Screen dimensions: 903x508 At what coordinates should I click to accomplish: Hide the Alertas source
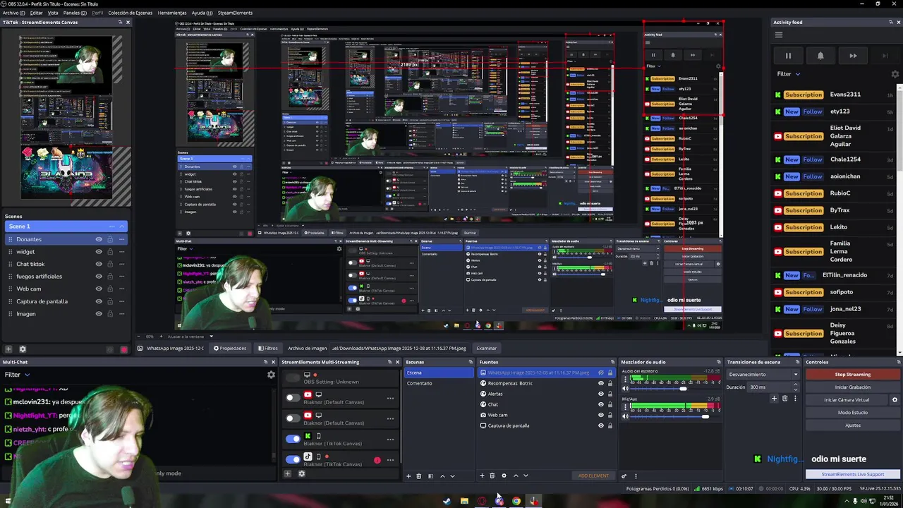point(601,394)
